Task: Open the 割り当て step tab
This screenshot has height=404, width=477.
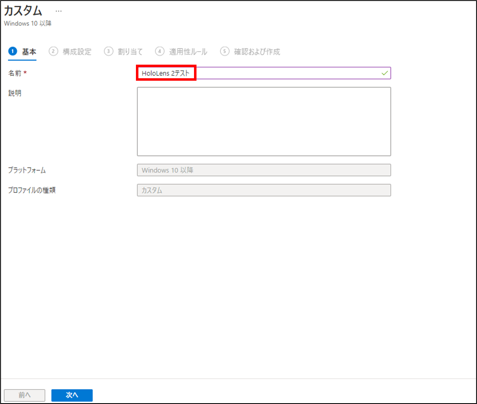Action: coord(123,52)
